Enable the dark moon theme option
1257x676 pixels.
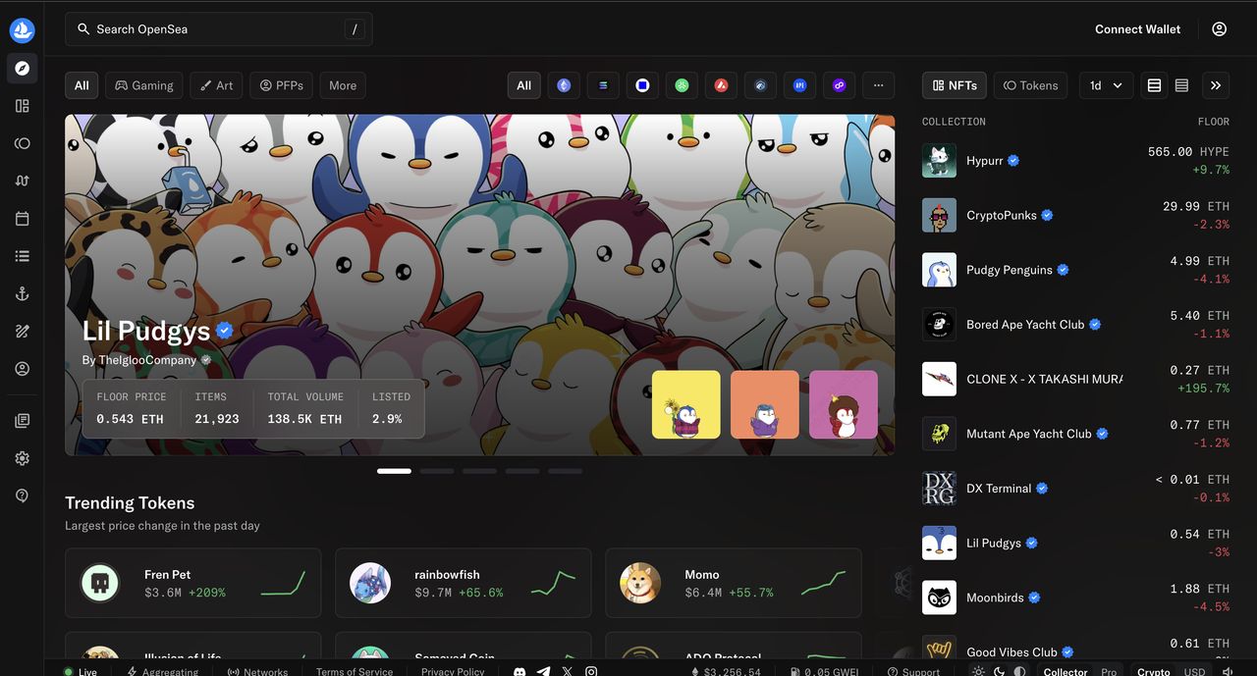click(x=1000, y=672)
